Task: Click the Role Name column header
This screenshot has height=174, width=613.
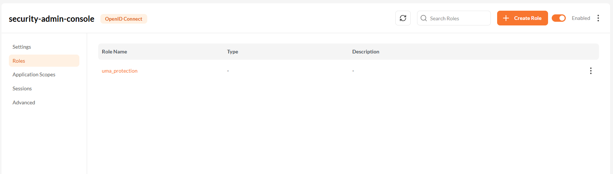Action: pyautogui.click(x=114, y=52)
